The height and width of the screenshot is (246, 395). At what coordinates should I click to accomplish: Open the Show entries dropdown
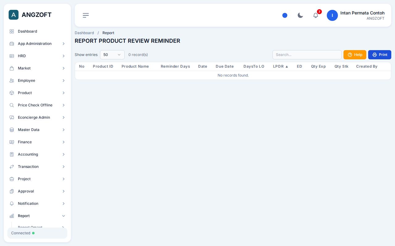point(112,55)
